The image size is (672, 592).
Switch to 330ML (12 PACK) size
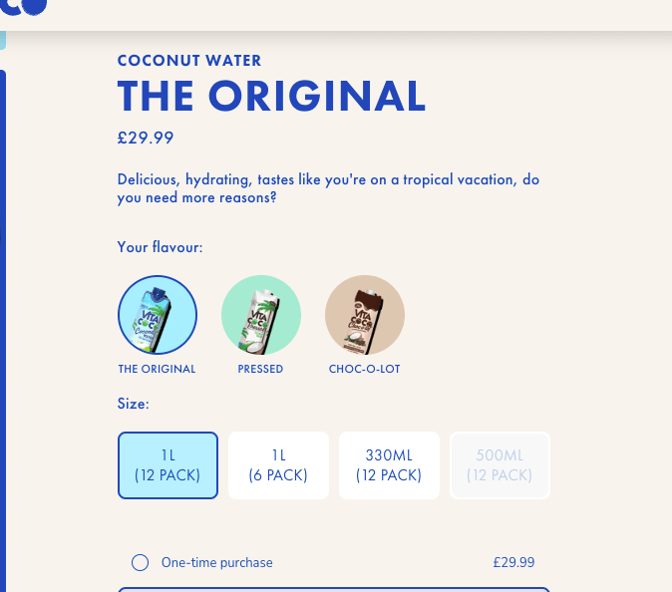coord(389,465)
